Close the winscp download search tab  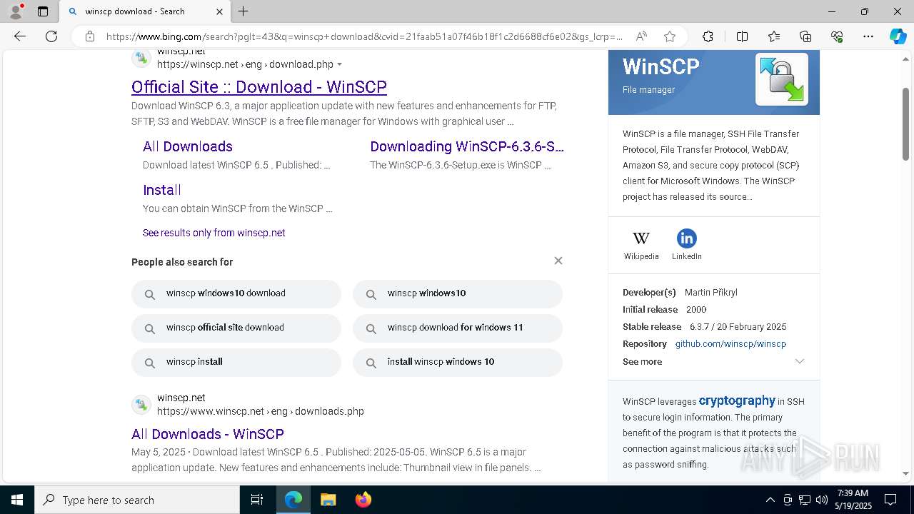(219, 11)
